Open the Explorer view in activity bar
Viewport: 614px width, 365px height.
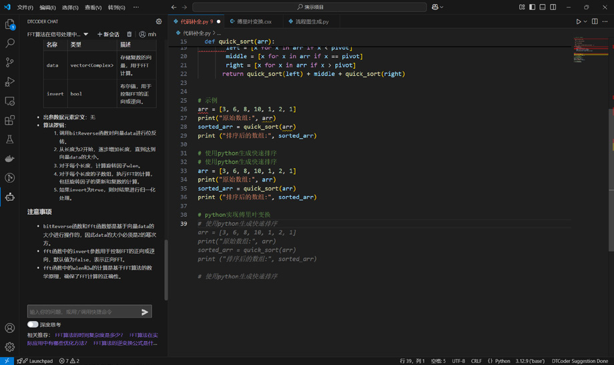[9, 24]
